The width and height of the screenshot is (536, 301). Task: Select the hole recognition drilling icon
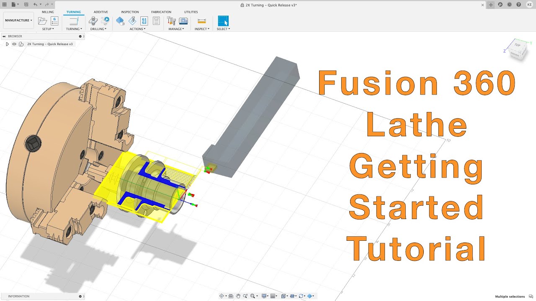(x=105, y=20)
